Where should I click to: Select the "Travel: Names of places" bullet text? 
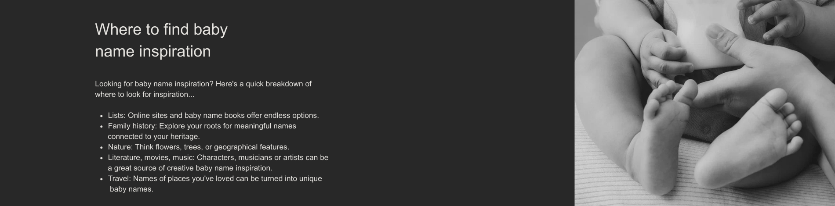(x=215, y=178)
